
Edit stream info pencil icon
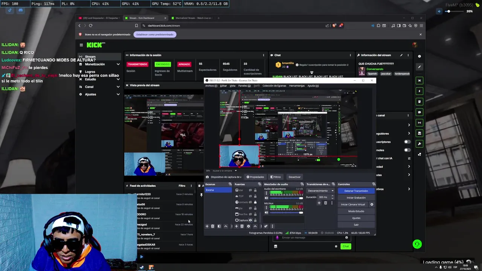[401, 55]
